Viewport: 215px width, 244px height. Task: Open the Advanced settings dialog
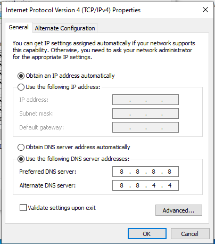coord(179,210)
